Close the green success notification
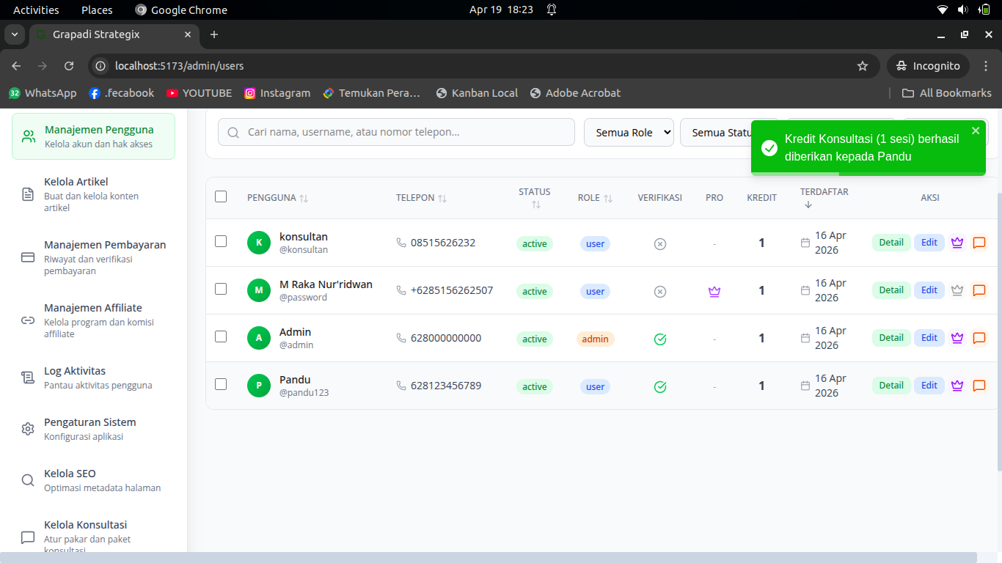Screen dimensions: 1002x563 click(975, 130)
